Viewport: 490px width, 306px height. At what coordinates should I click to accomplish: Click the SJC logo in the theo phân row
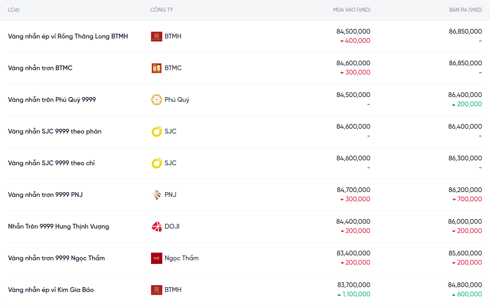(x=156, y=132)
